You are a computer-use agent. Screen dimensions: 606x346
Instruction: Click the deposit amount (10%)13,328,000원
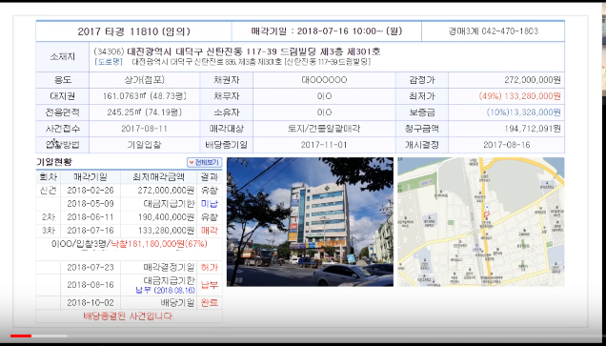(x=523, y=112)
